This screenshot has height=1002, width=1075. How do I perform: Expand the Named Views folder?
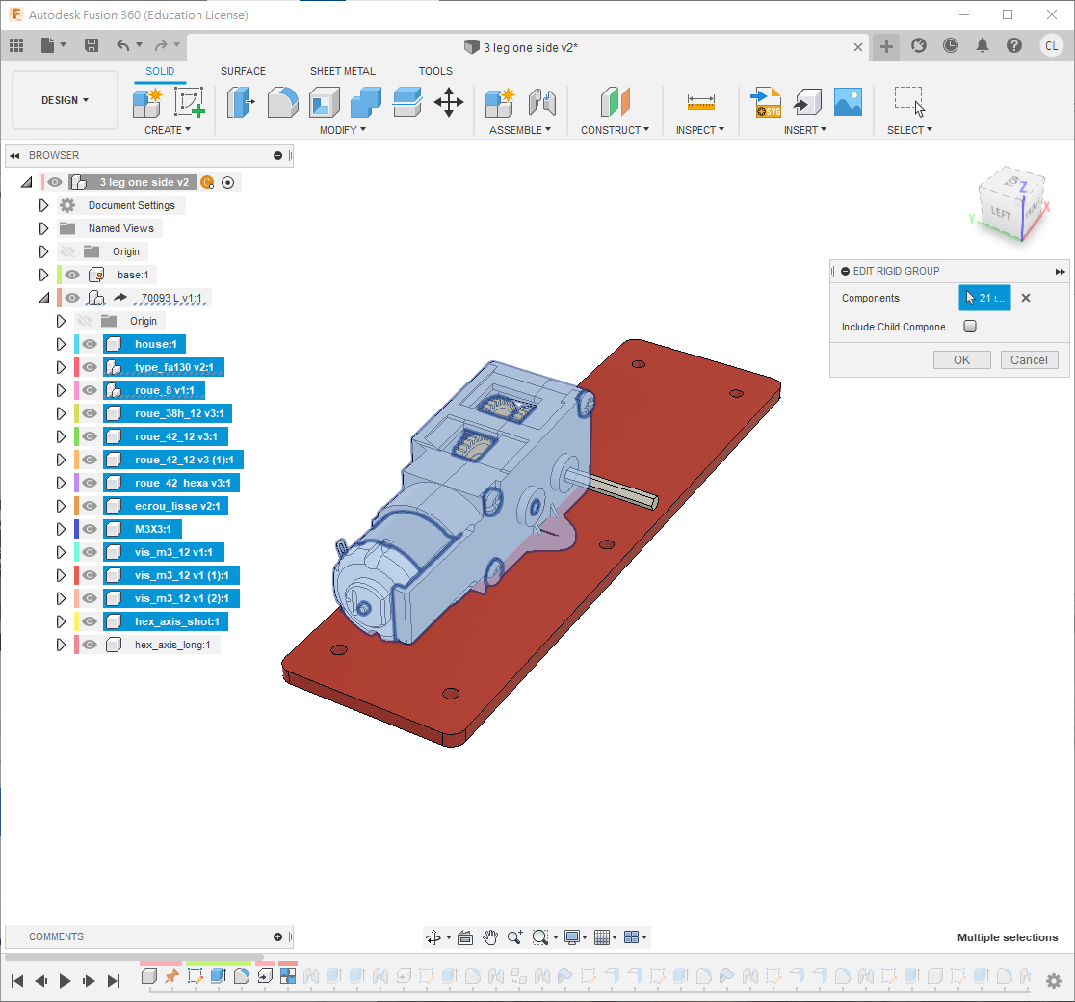pyautogui.click(x=43, y=228)
